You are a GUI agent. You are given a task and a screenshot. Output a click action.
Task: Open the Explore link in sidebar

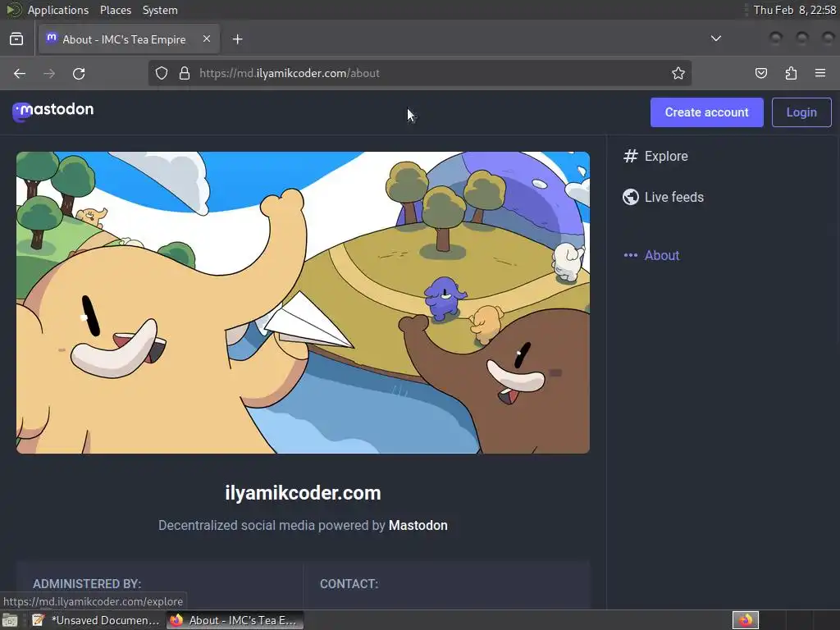666,156
